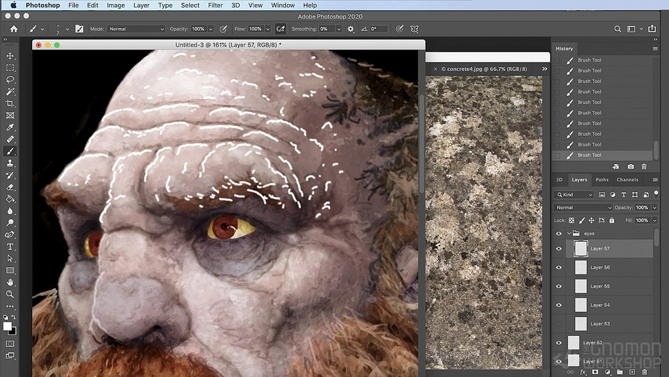Select the Rectangular Marquee tool

pyautogui.click(x=10, y=68)
